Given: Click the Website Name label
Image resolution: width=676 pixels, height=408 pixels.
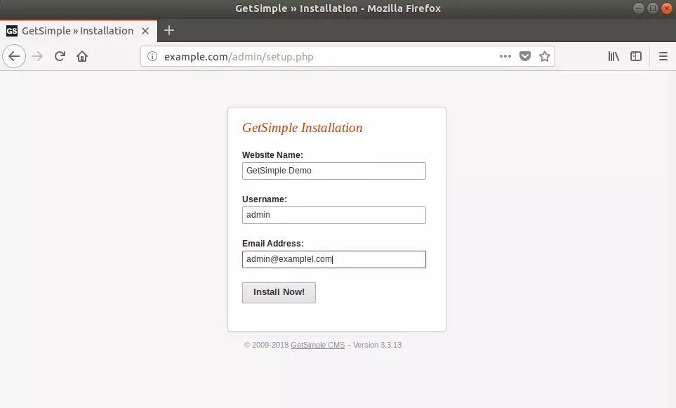Looking at the screenshot, I should (272, 154).
